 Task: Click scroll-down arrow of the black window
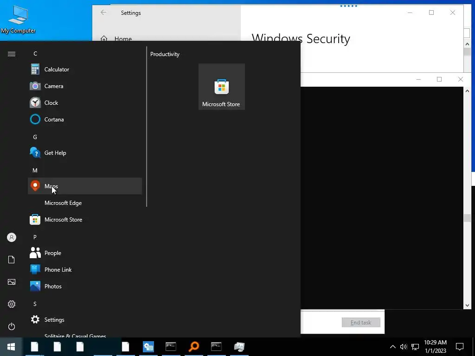pos(467,305)
